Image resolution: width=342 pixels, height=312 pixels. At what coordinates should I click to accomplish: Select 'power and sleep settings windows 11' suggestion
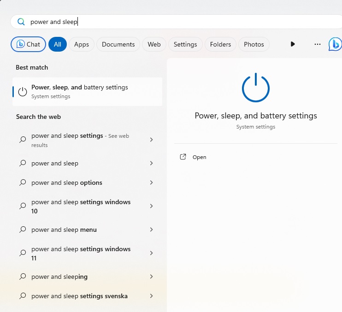click(87, 253)
